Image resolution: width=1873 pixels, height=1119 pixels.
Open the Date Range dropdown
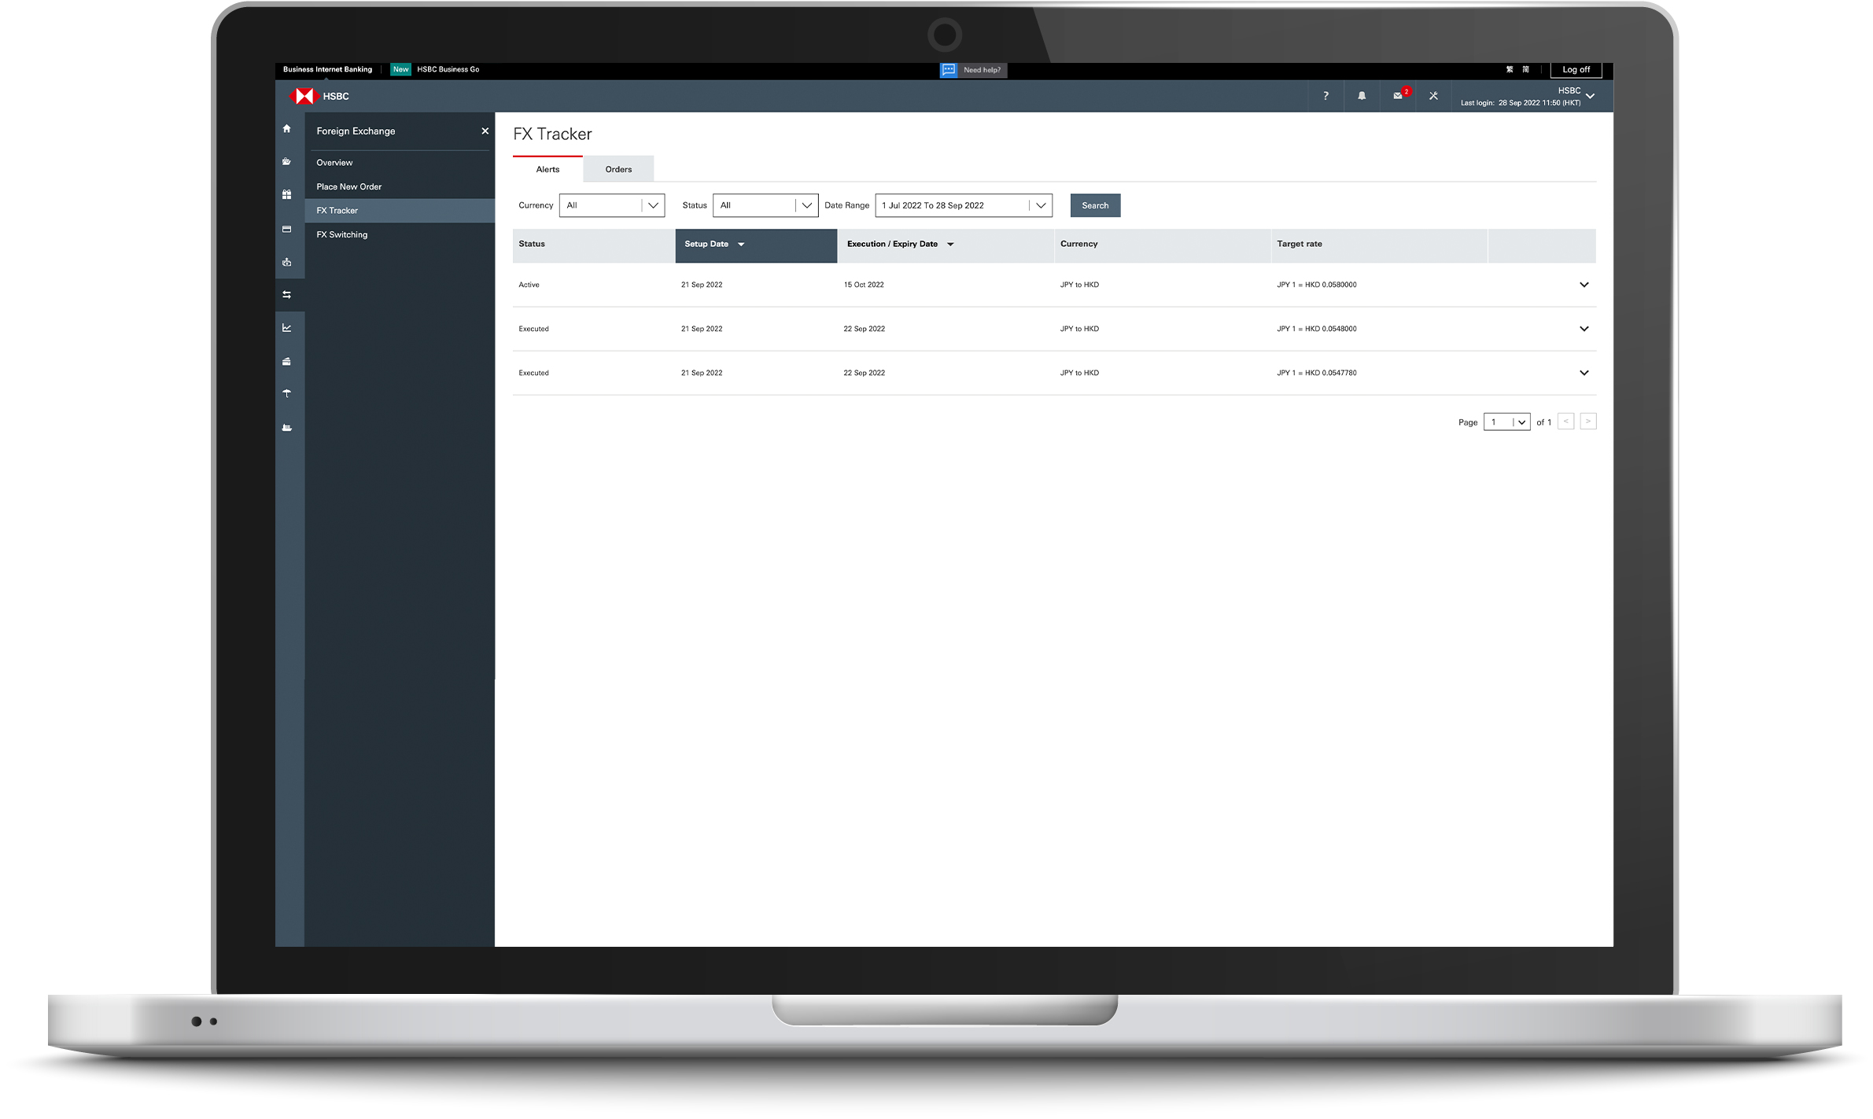point(963,205)
